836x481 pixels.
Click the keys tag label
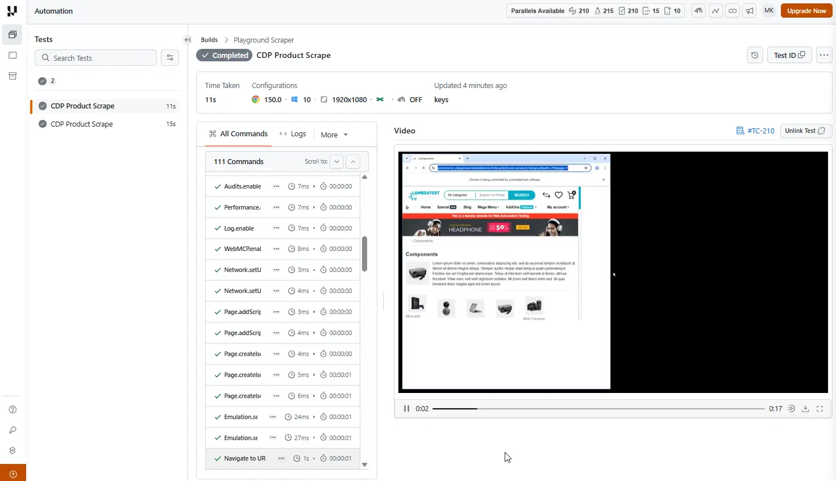[441, 100]
